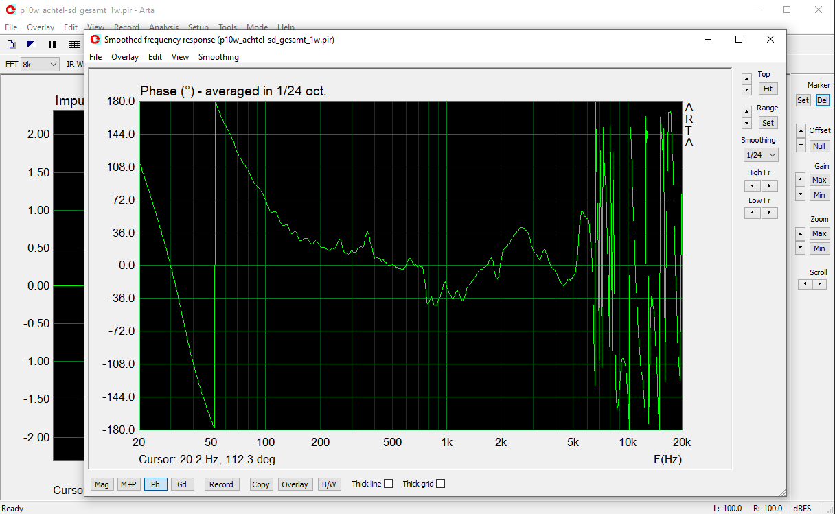Click the Gd group delay button
Screen dimensions: 835x514
[x=182, y=484]
